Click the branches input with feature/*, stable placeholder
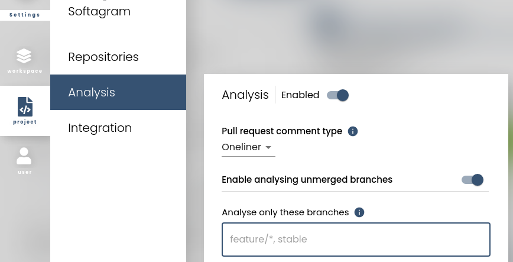513x262 pixels. [x=356, y=240]
